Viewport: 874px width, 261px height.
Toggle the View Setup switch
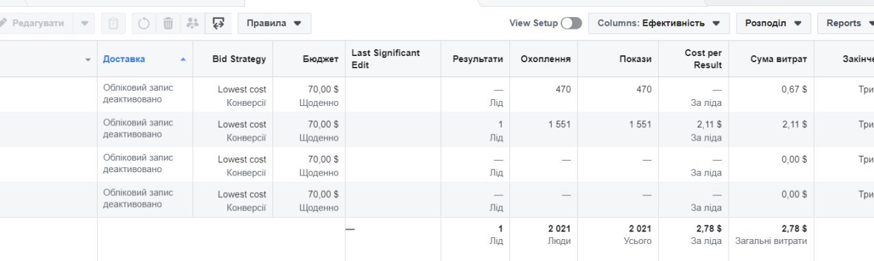point(572,23)
